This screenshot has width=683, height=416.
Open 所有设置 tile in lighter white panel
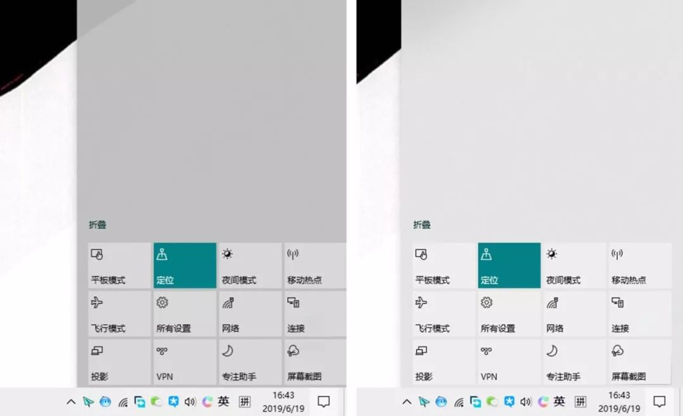point(509,314)
